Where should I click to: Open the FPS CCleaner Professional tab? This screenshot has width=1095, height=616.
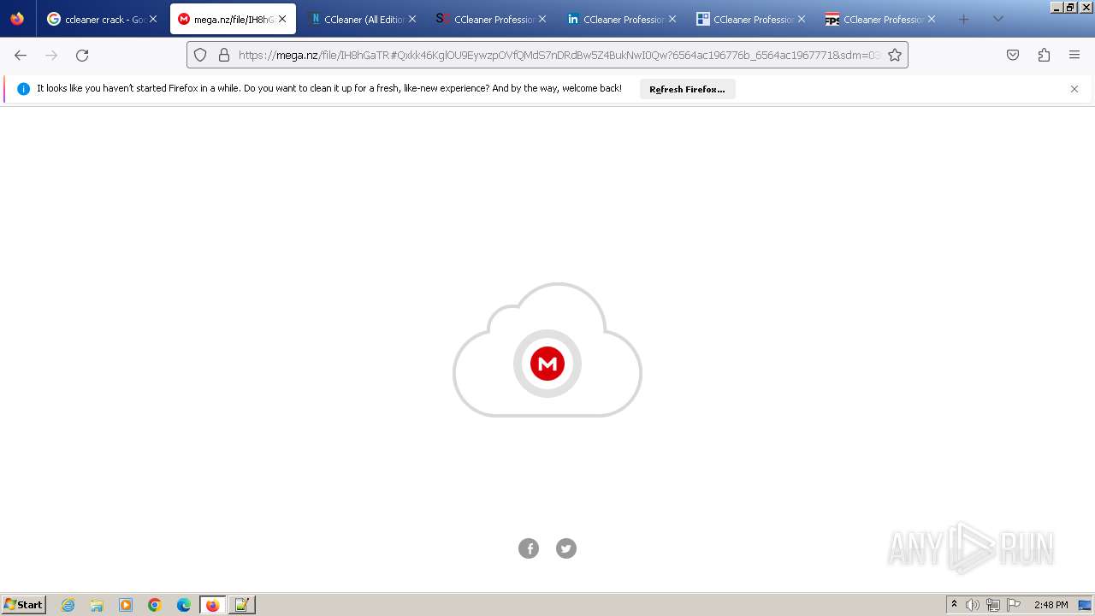tap(881, 19)
